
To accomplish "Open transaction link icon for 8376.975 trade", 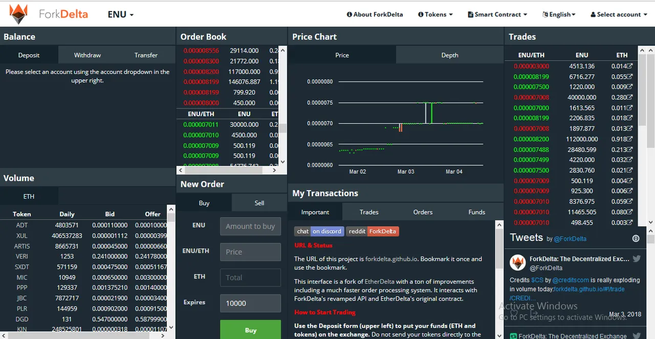I will pos(630,202).
